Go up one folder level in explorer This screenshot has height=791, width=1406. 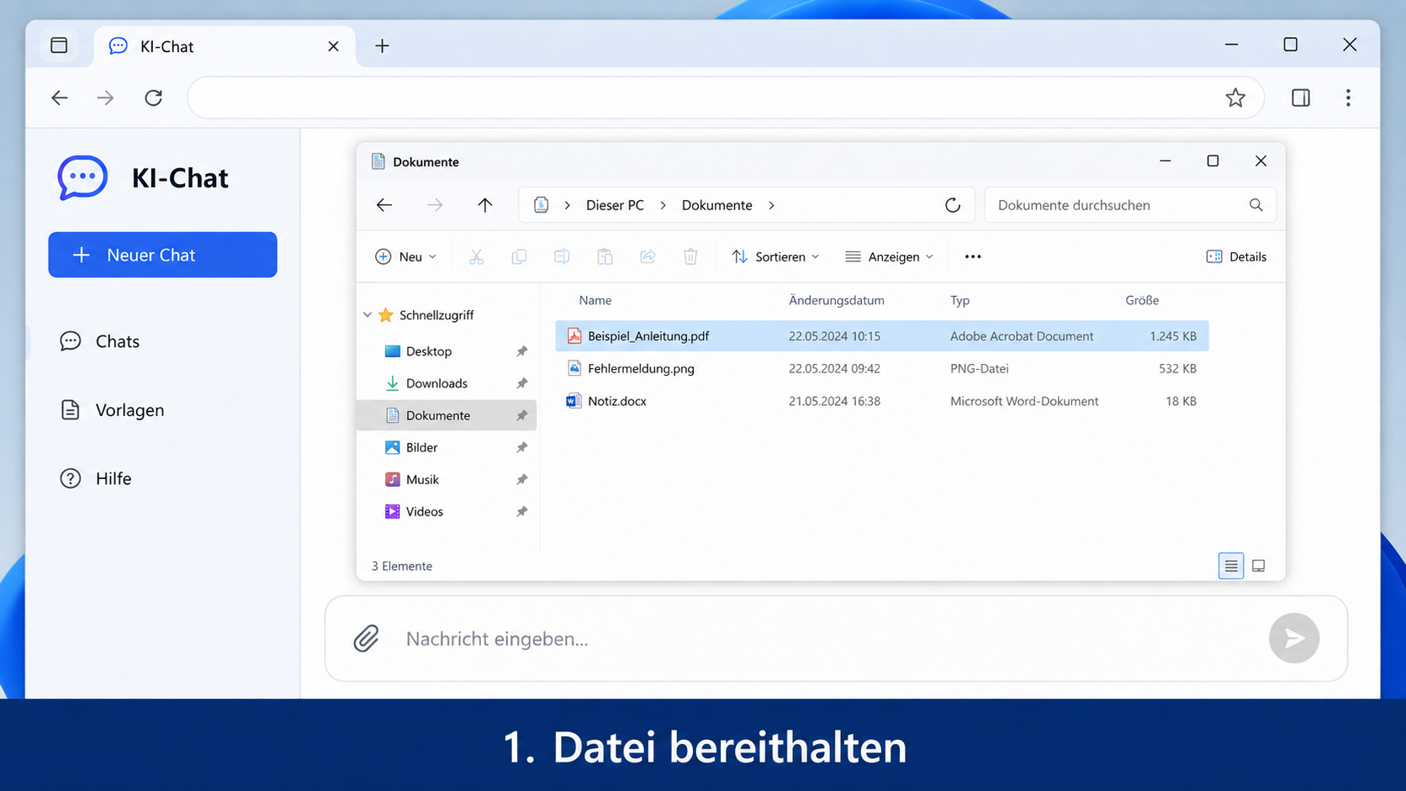(484, 205)
